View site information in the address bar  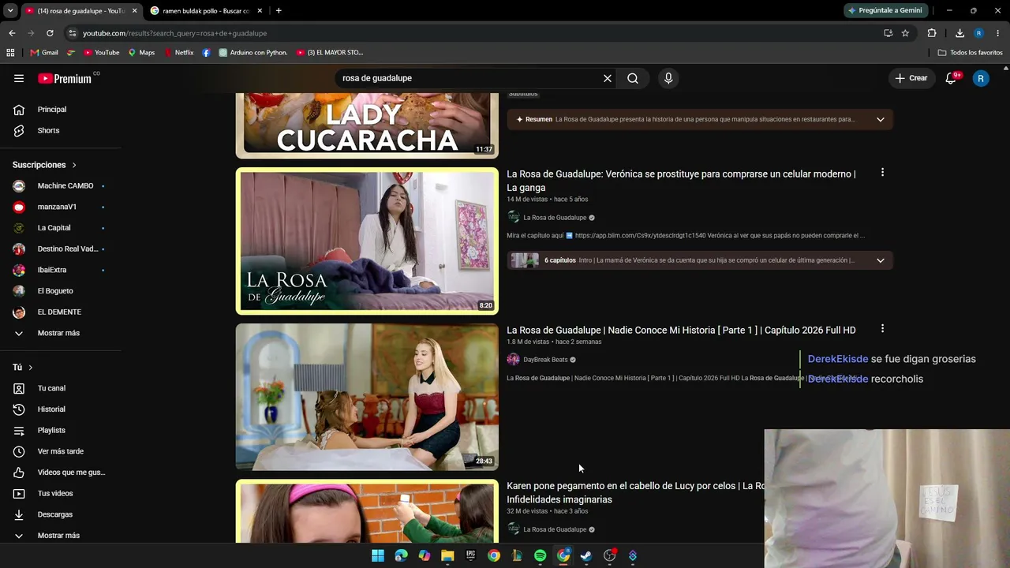coord(72,33)
